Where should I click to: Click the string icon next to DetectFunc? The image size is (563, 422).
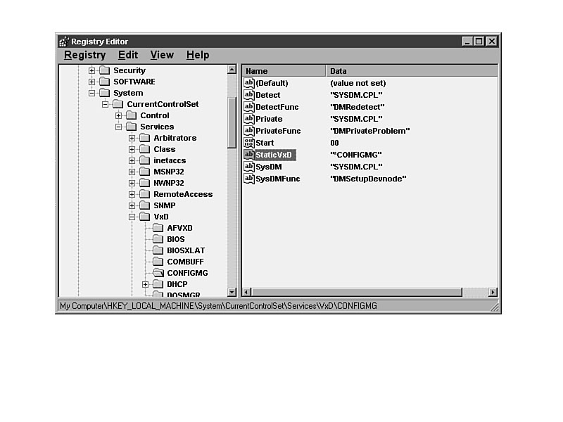point(249,107)
